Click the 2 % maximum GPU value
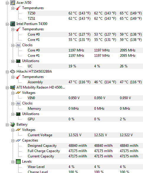 pyautogui.click(x=123, y=119)
